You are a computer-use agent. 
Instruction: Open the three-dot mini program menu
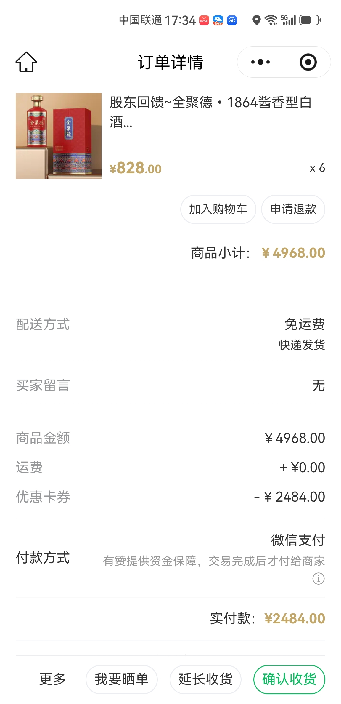pos(260,62)
